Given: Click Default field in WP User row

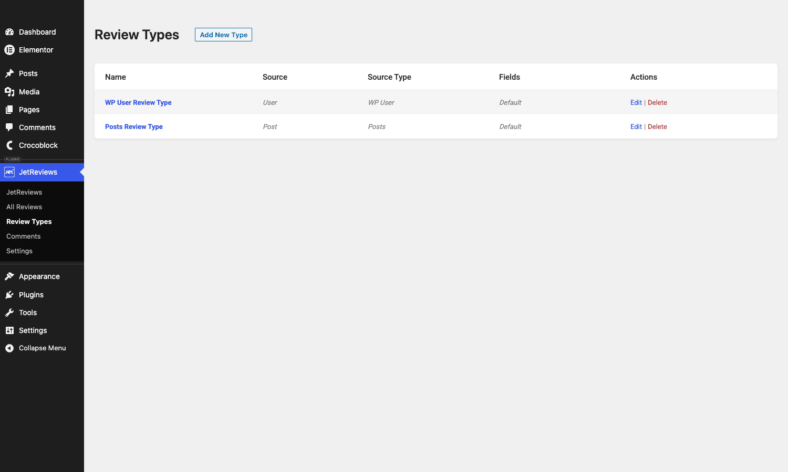Looking at the screenshot, I should [510, 103].
